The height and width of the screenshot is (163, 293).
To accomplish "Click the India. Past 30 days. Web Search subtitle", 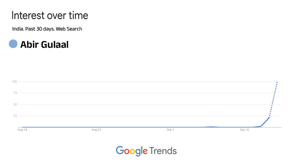I will [47, 29].
